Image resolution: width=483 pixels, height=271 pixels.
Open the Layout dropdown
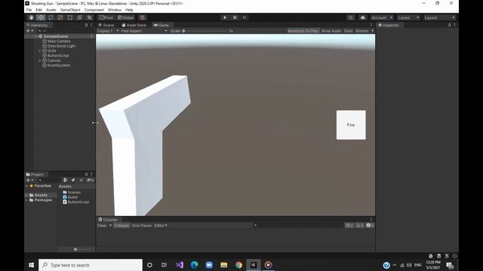(439, 17)
